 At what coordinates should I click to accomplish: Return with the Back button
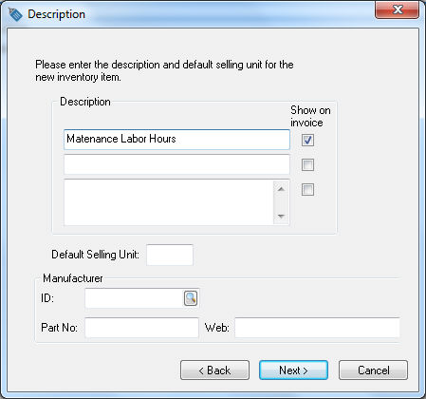214,370
